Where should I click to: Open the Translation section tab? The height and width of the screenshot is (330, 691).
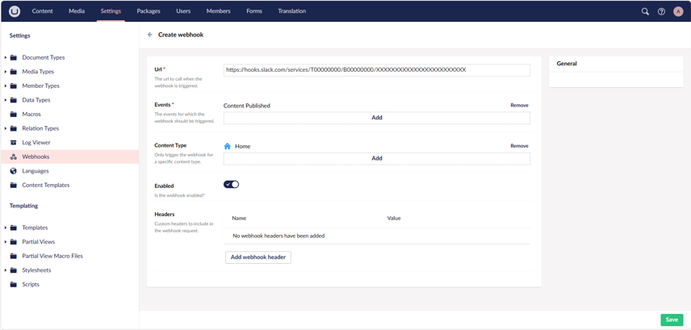(291, 11)
